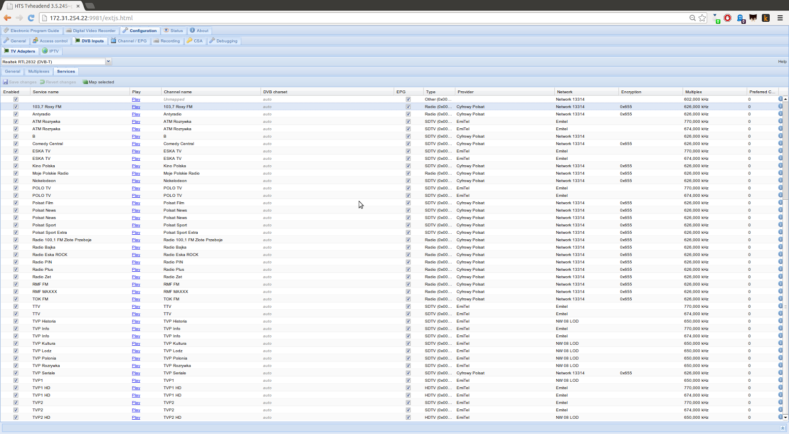Open the Channel / EPG configuration tab
The image size is (789, 434).
[x=129, y=41]
